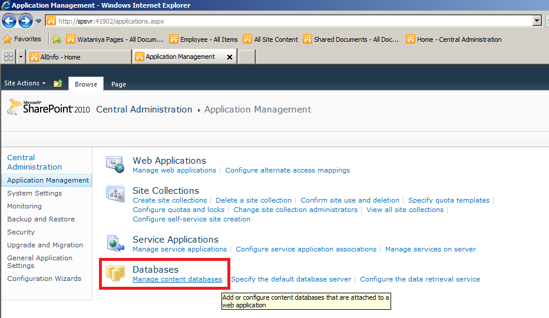Click Confirm site use and deletion
Screen dimensions: 549x318
coord(350,200)
